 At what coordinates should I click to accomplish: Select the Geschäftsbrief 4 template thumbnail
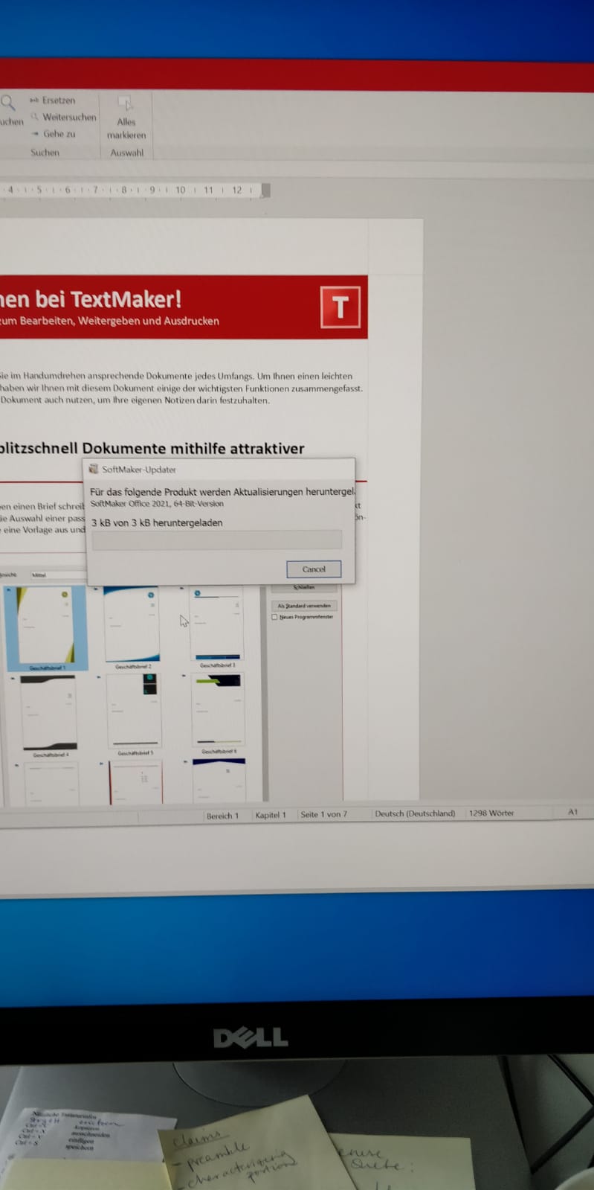tap(49, 712)
